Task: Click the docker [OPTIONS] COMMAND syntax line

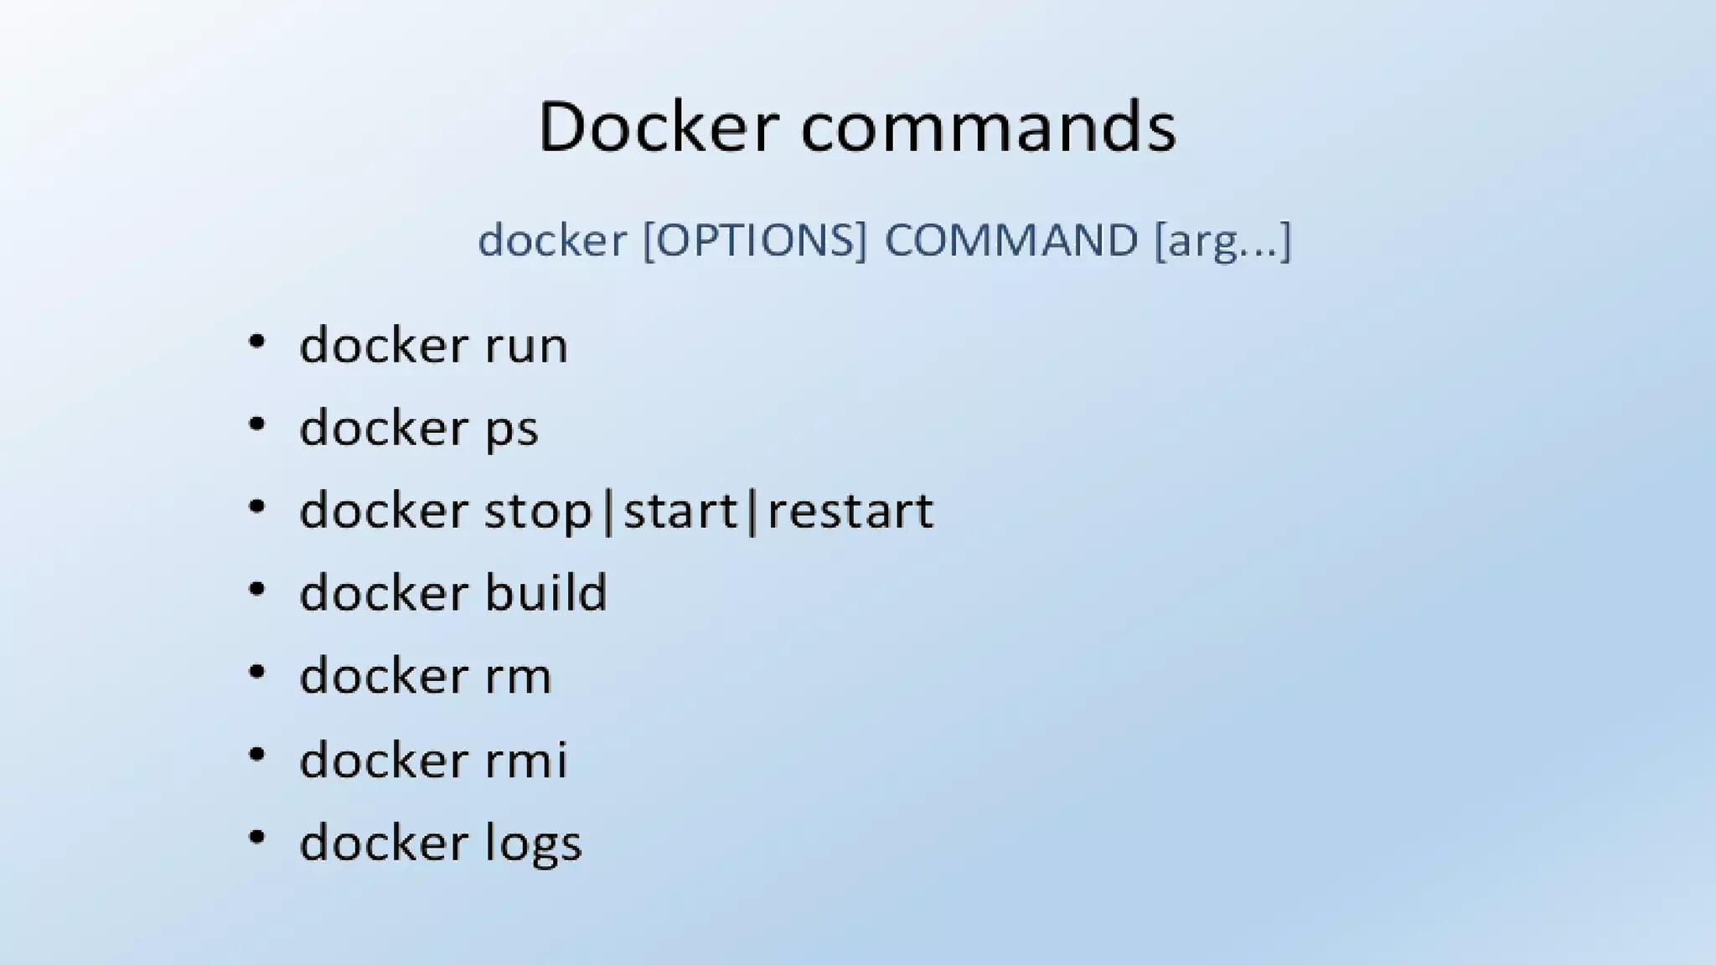Action: point(885,240)
